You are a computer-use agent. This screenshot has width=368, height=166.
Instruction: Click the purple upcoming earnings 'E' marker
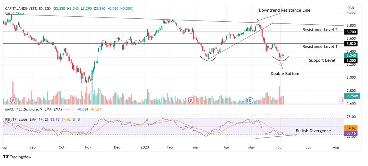click(342, 101)
